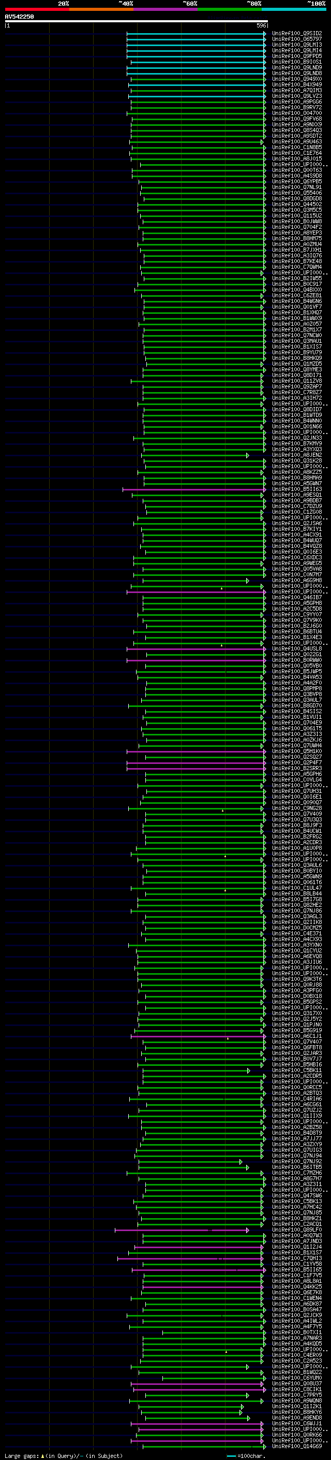The width and height of the screenshot is (331, 1460).
Task: Select hit label UniRef100_C1N8B5
Action: pos(297,148)
